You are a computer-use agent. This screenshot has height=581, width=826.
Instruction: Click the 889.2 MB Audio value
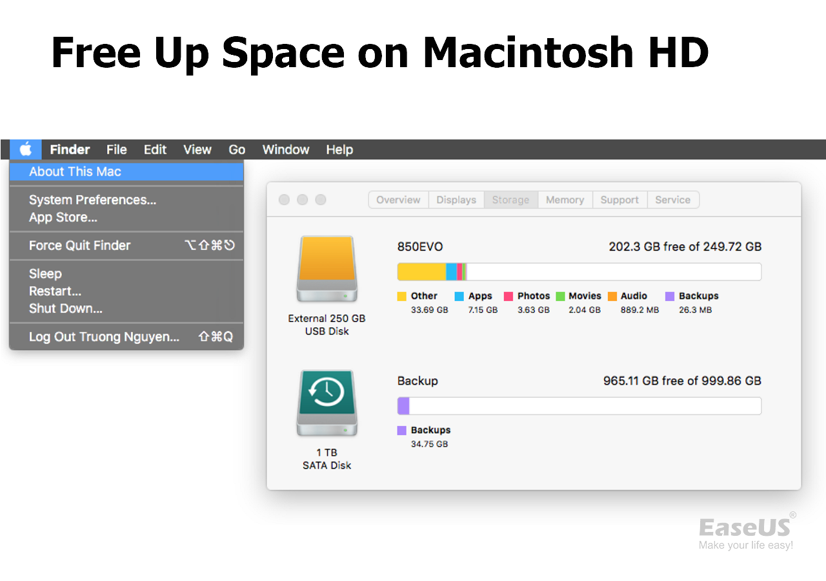click(x=640, y=310)
